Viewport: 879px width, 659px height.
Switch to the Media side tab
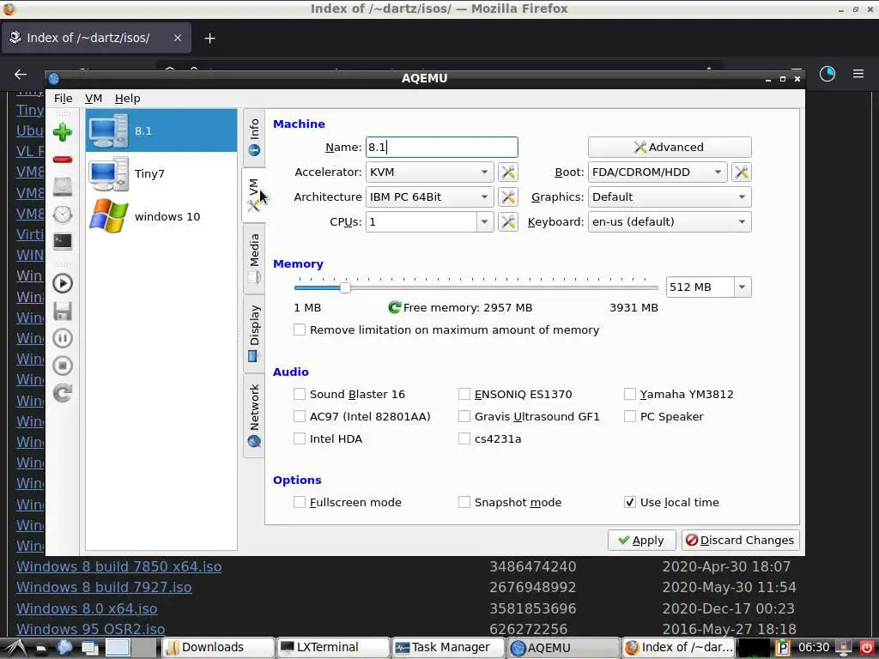point(254,257)
